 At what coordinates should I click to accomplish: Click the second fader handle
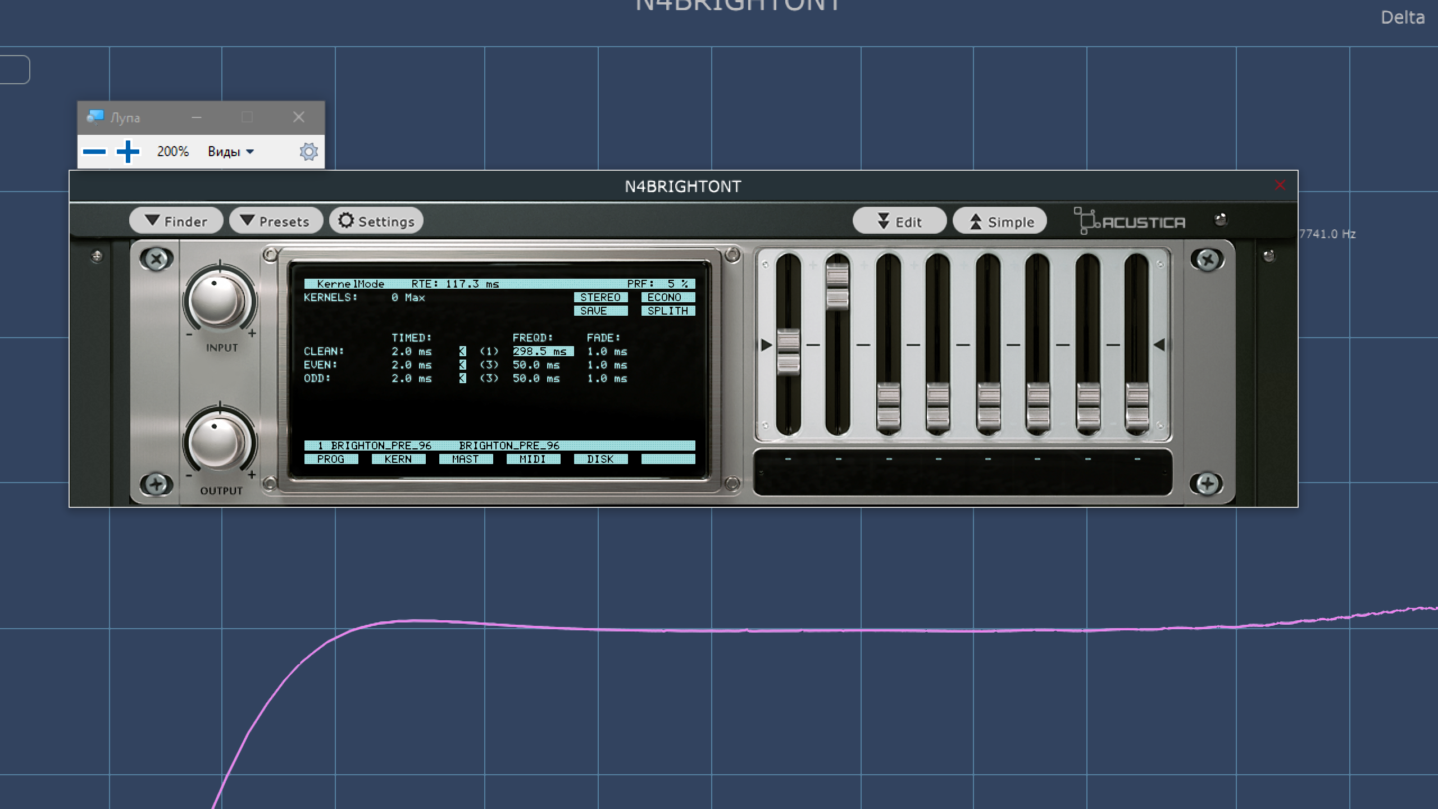point(838,287)
